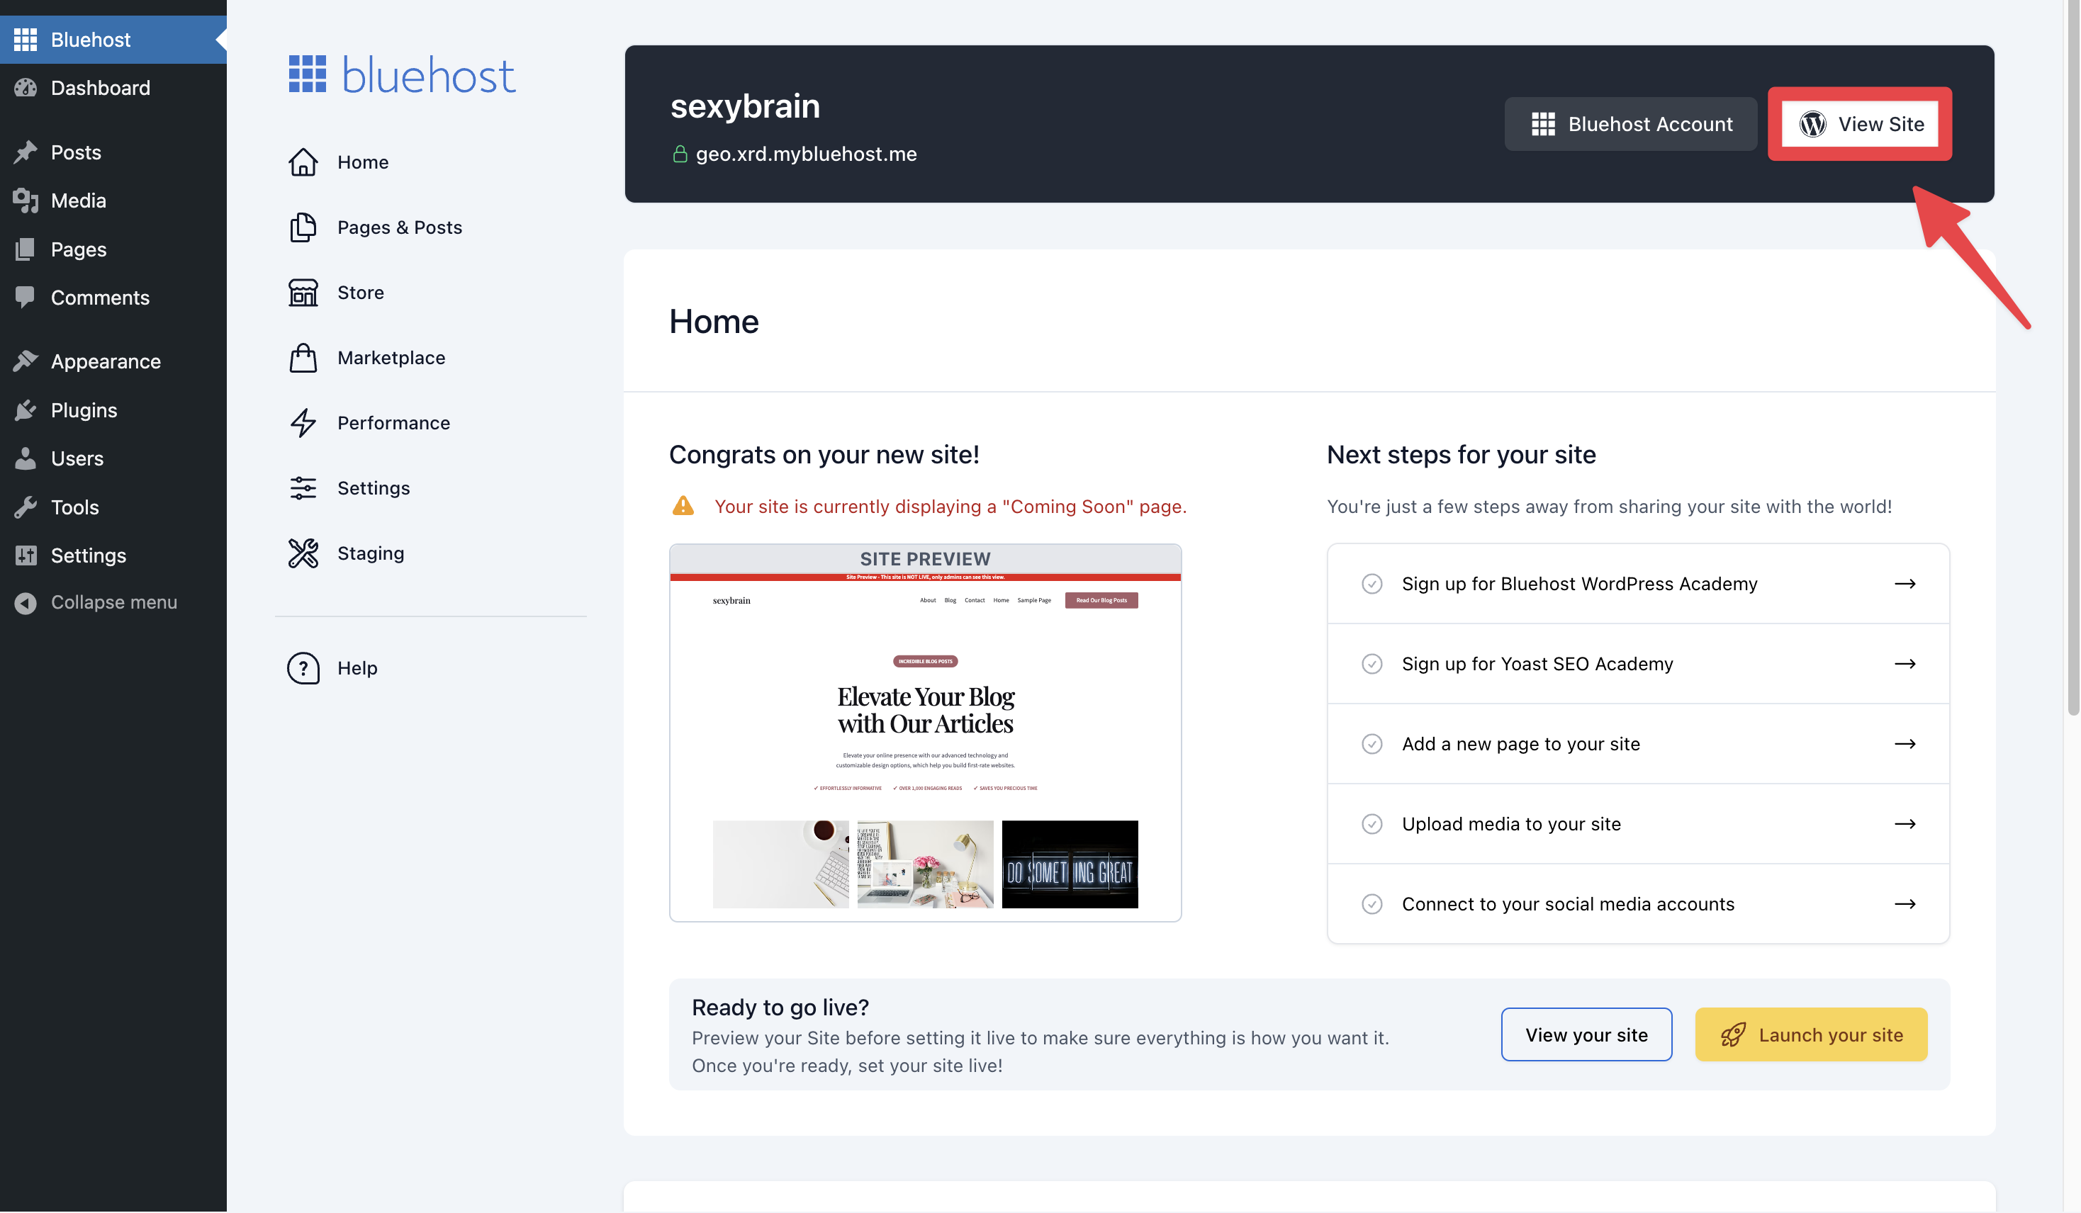This screenshot has width=2081, height=1213.
Task: Click the "Congrats on your new site!" heading
Action: (x=824, y=454)
